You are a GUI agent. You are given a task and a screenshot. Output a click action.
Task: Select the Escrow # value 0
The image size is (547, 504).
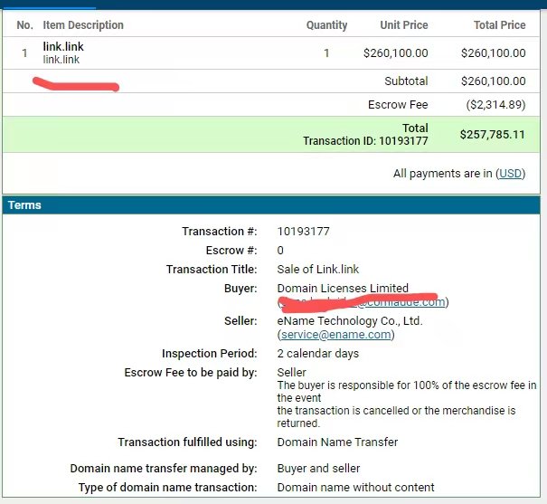click(280, 251)
